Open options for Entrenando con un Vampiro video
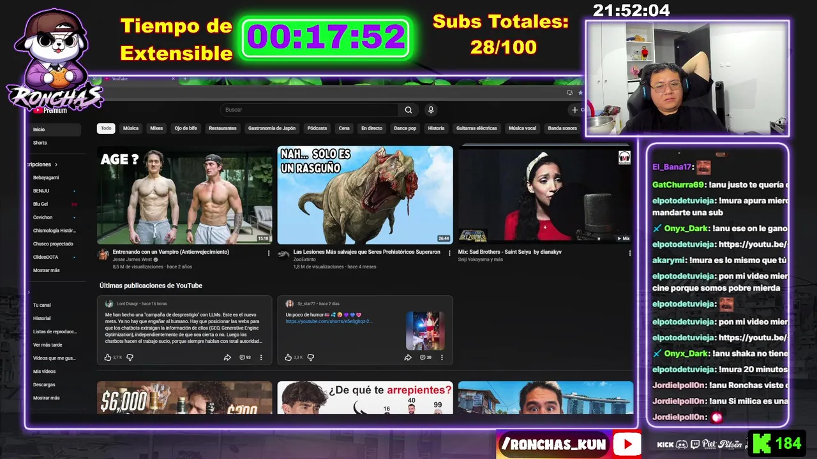This screenshot has height=459, width=817. [269, 253]
